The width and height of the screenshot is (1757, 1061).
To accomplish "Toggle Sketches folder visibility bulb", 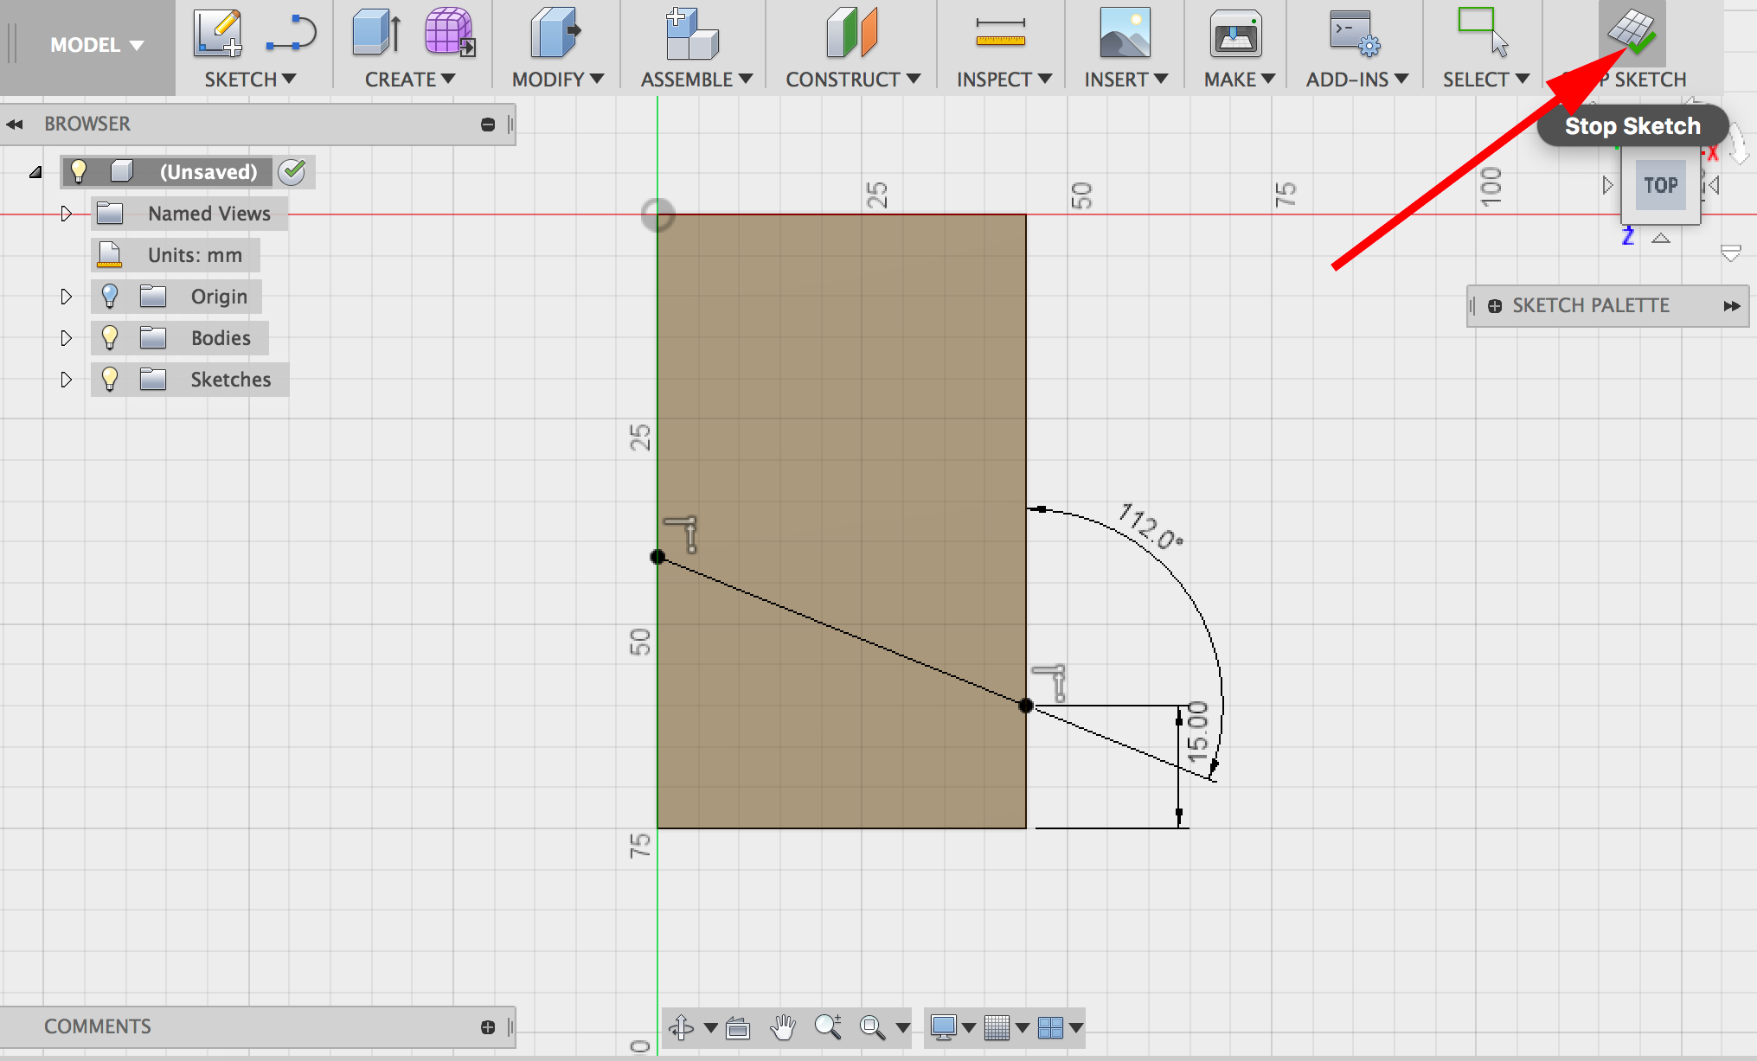I will click(109, 380).
